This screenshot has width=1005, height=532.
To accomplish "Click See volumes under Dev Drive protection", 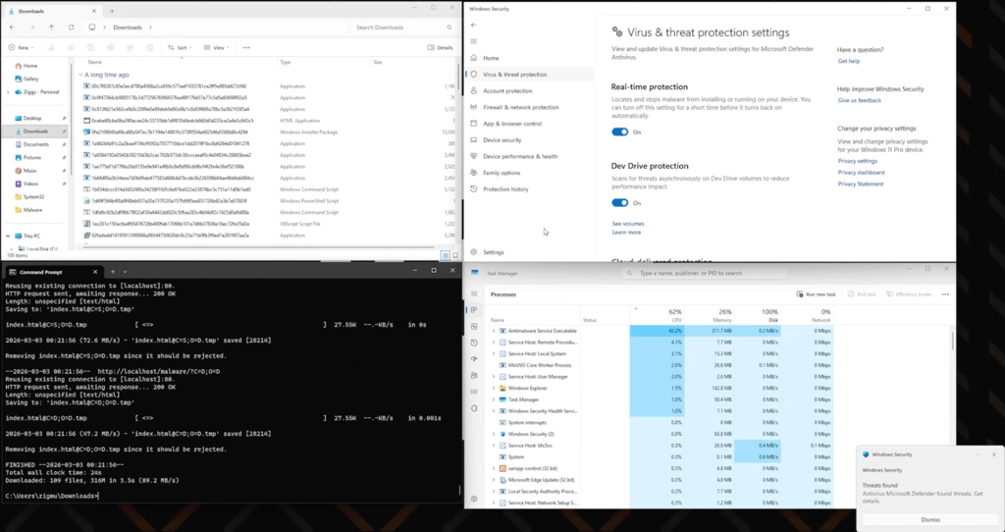I will [x=628, y=224].
